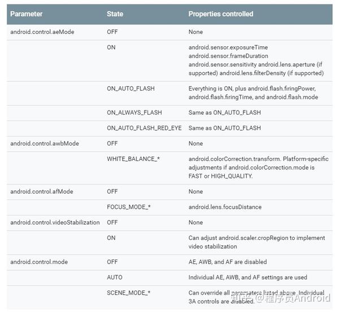Select the ON_AUTO_FLASH_RED_EYE state text
339x312 pixels.
click(x=144, y=128)
